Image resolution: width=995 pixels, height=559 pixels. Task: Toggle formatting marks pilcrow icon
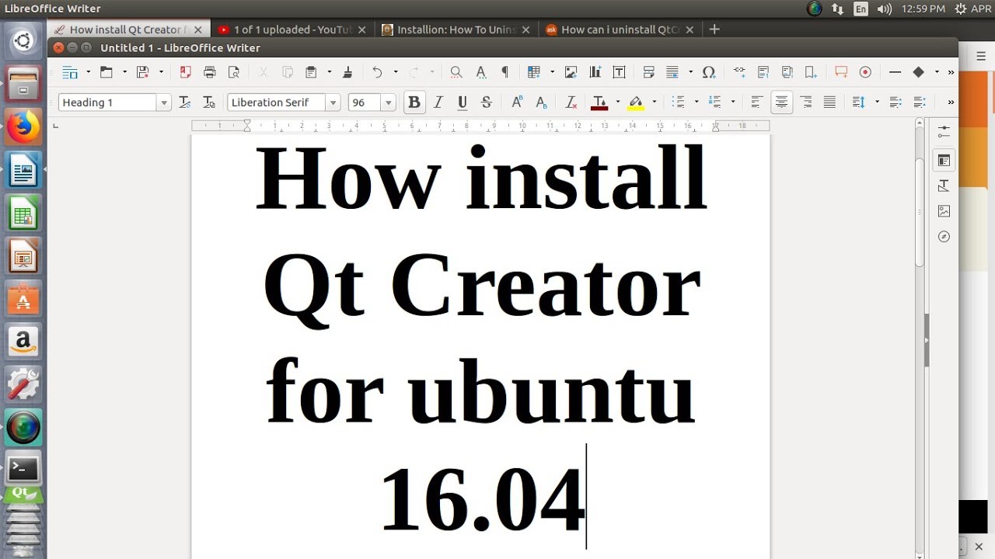click(504, 72)
